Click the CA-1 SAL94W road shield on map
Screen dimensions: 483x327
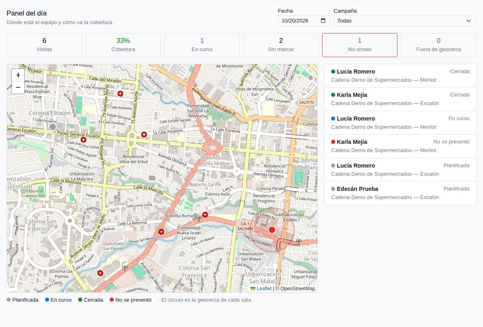(x=245, y=226)
